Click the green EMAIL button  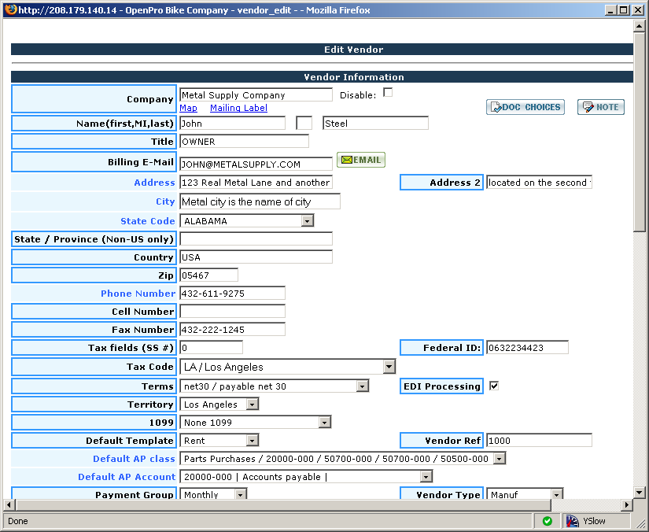(361, 160)
